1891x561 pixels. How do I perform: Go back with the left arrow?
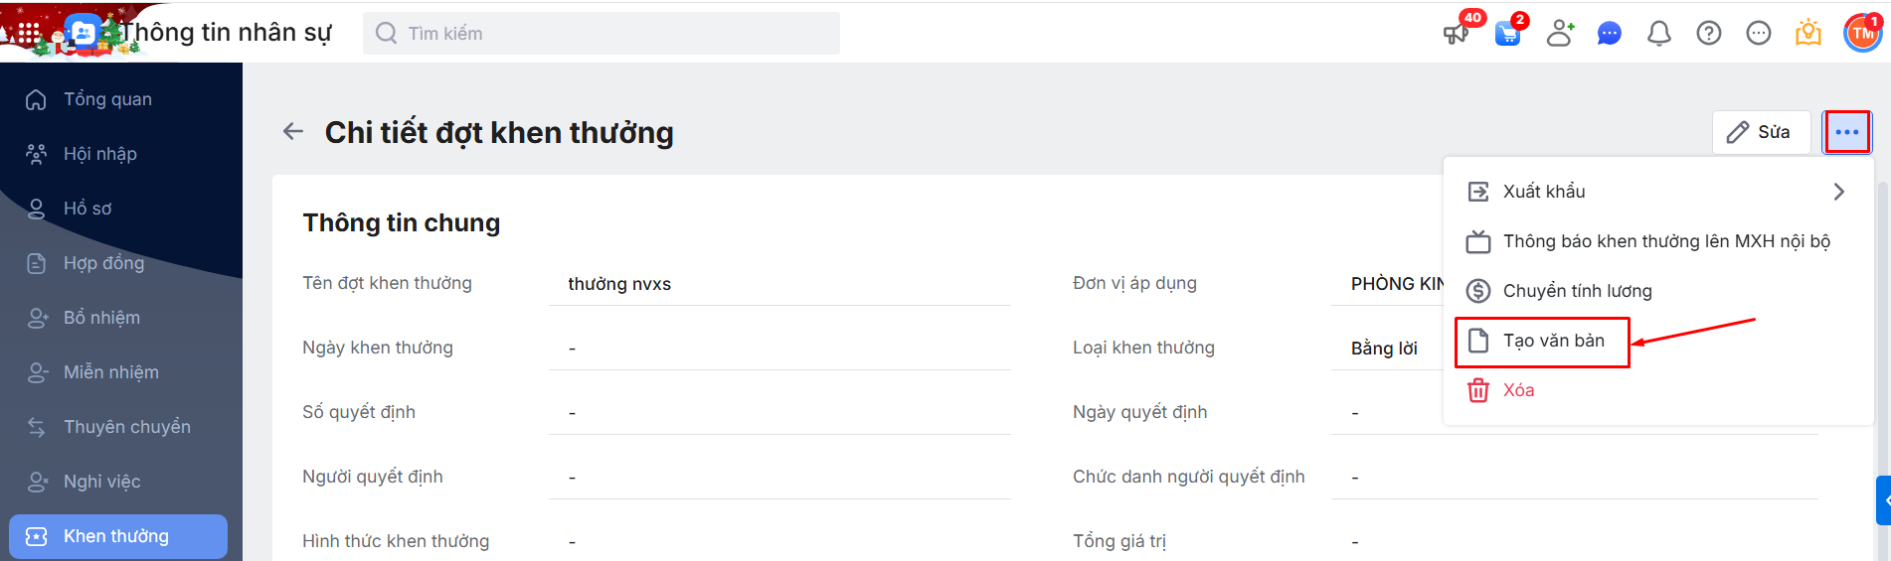pos(292,131)
